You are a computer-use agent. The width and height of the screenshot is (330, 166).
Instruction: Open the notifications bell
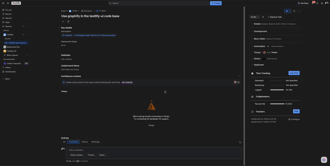coord(313,3)
